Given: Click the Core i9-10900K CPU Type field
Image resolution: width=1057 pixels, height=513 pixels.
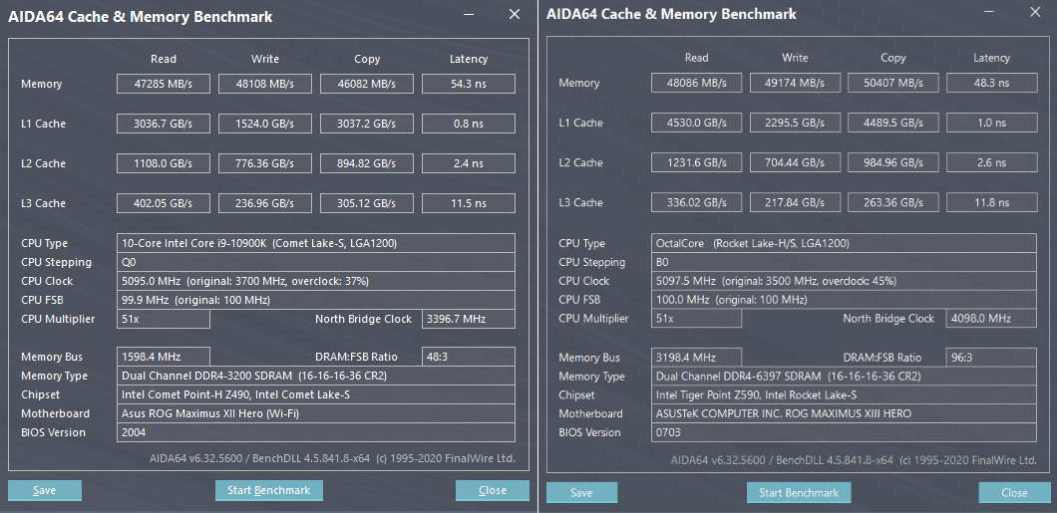Looking at the screenshot, I should pos(315,243).
